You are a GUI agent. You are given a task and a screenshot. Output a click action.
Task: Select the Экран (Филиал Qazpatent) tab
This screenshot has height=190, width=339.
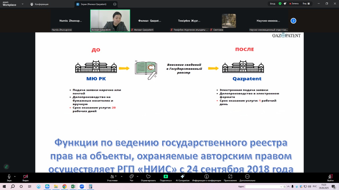point(94,4)
